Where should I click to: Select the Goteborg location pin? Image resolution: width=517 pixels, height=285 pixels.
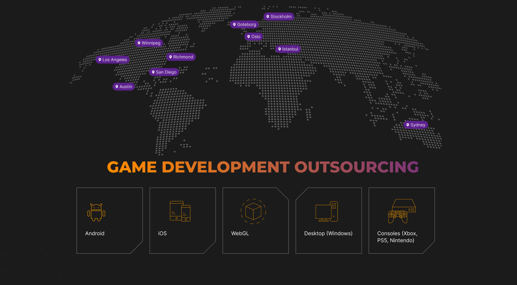click(244, 24)
